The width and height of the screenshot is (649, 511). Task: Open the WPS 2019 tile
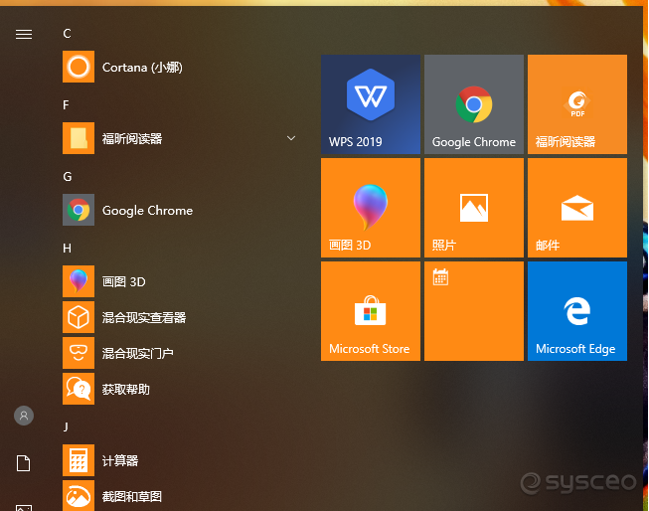(x=371, y=104)
